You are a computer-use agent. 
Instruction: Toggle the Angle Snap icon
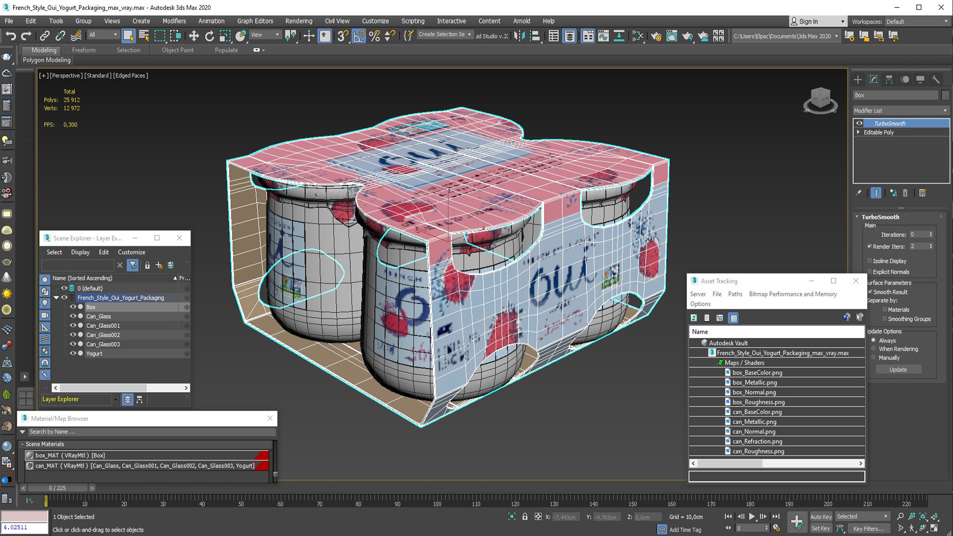359,36
